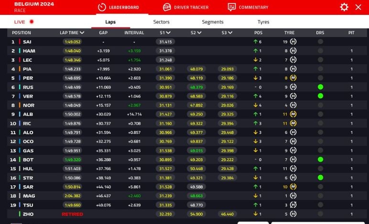
Task: Open the settings gear icon
Action: pos(344,7)
